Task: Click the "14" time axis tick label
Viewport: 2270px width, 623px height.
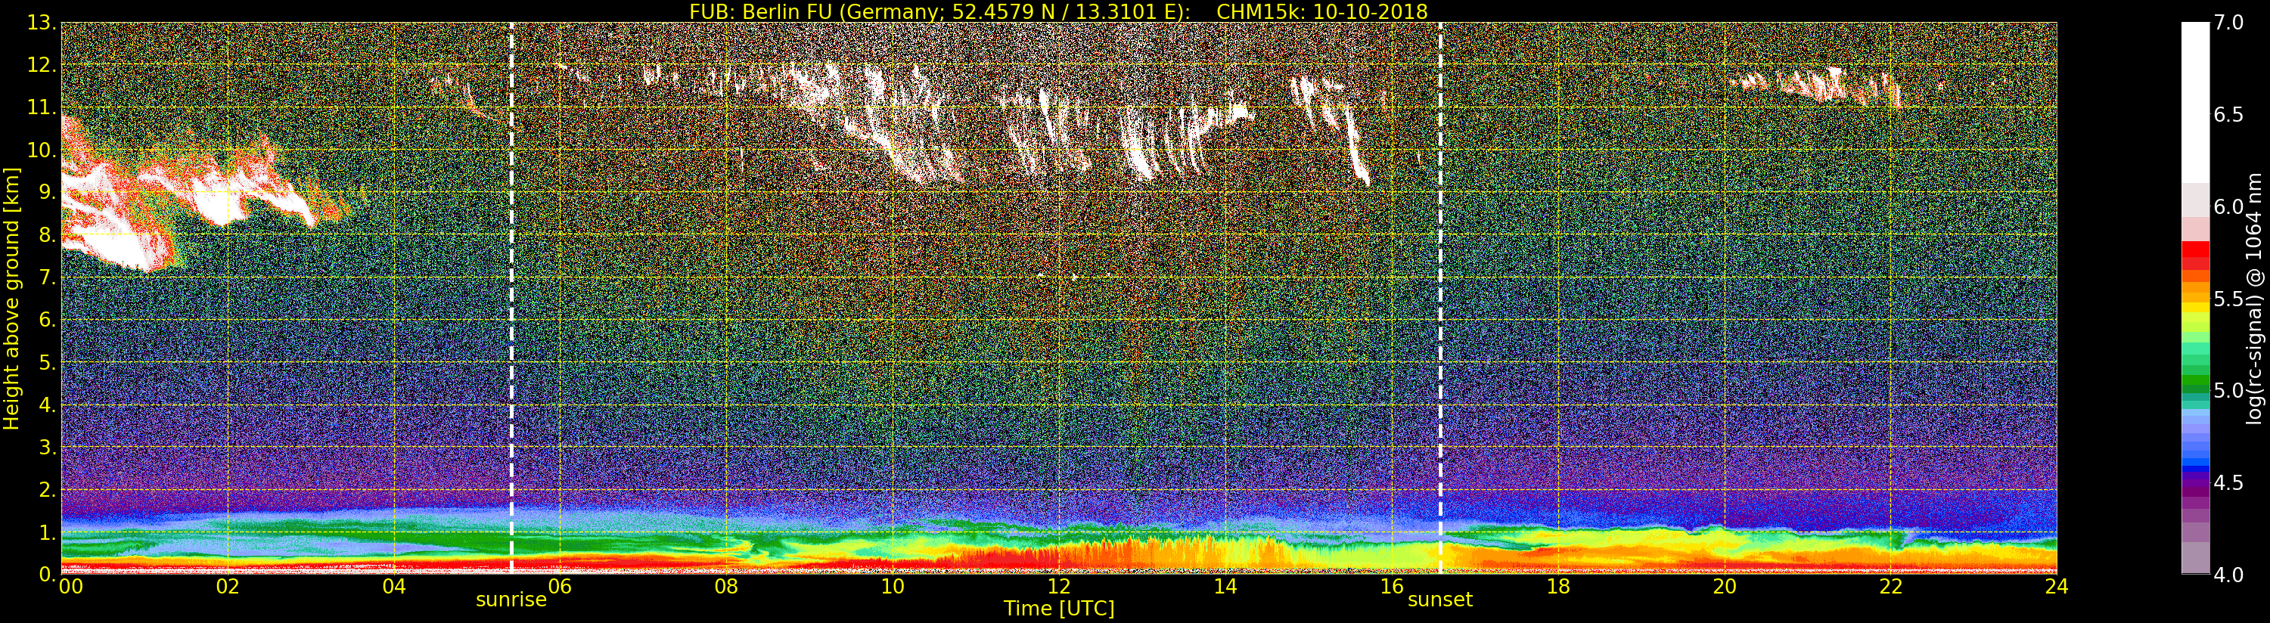Action: [x=1225, y=587]
